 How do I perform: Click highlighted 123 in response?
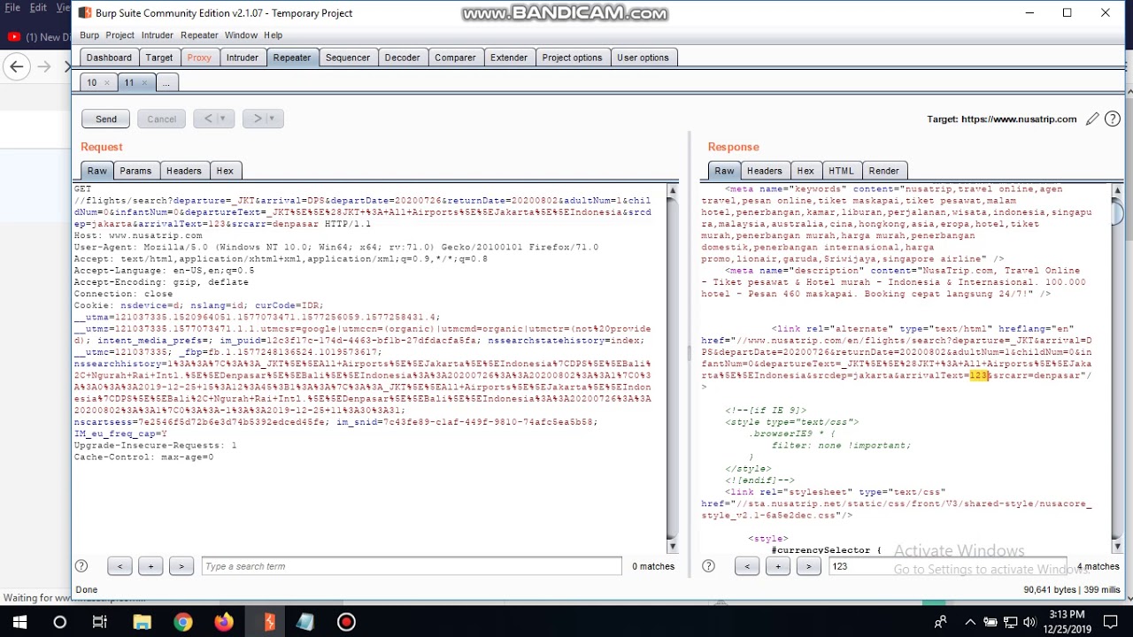978,375
